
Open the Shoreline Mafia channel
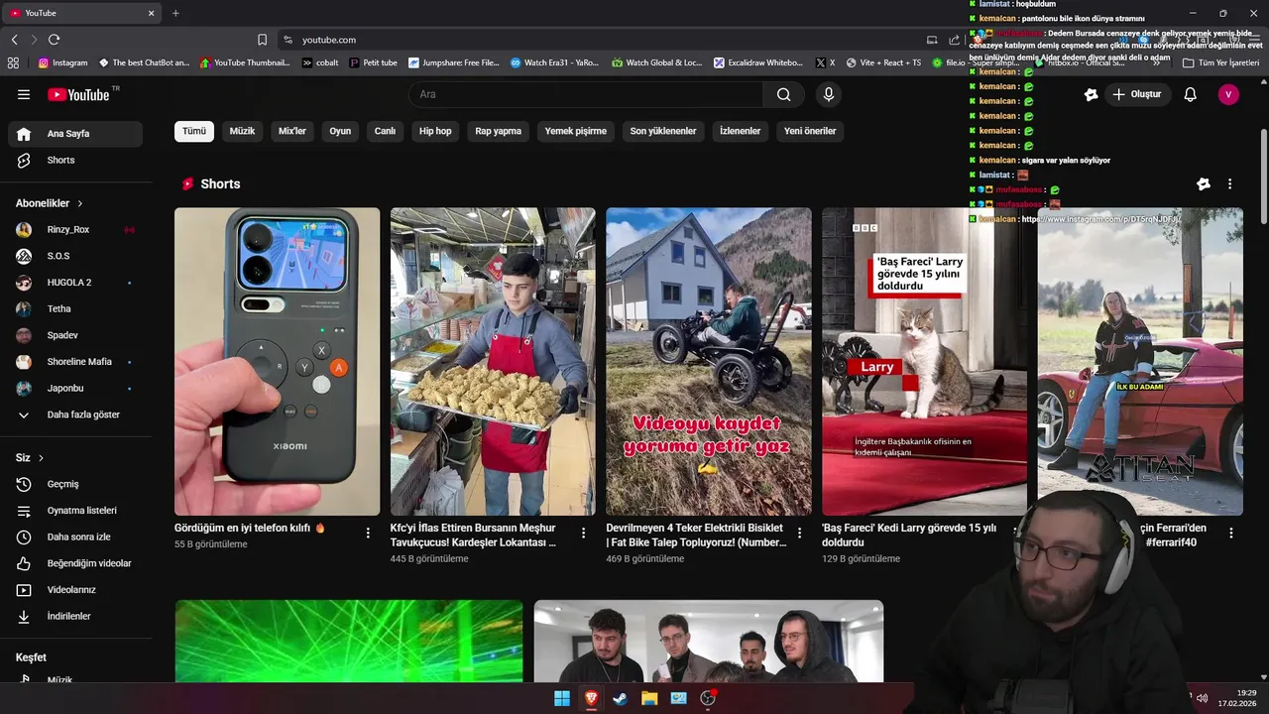tap(75, 362)
